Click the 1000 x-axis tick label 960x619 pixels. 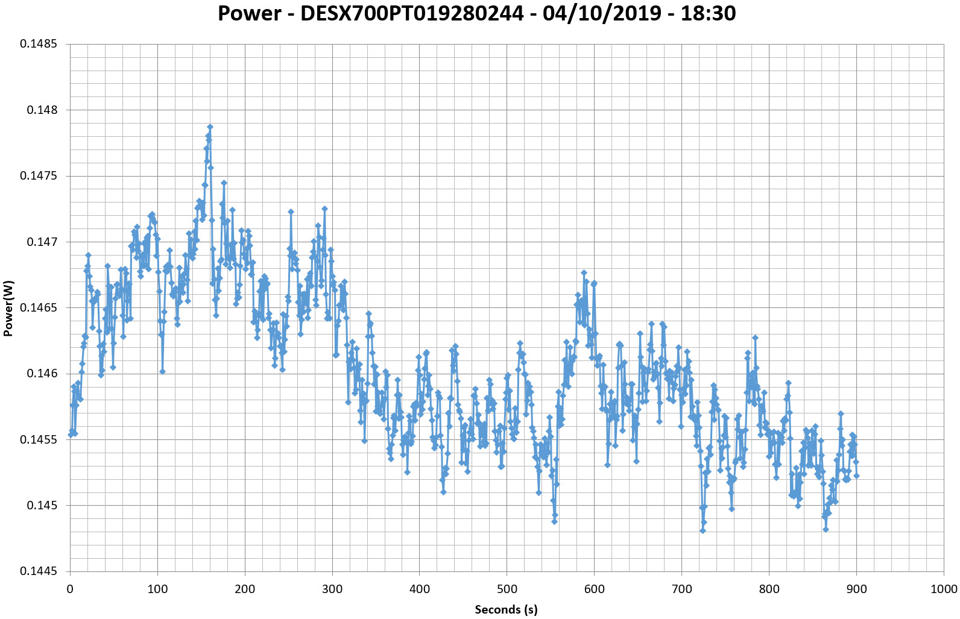[944, 589]
